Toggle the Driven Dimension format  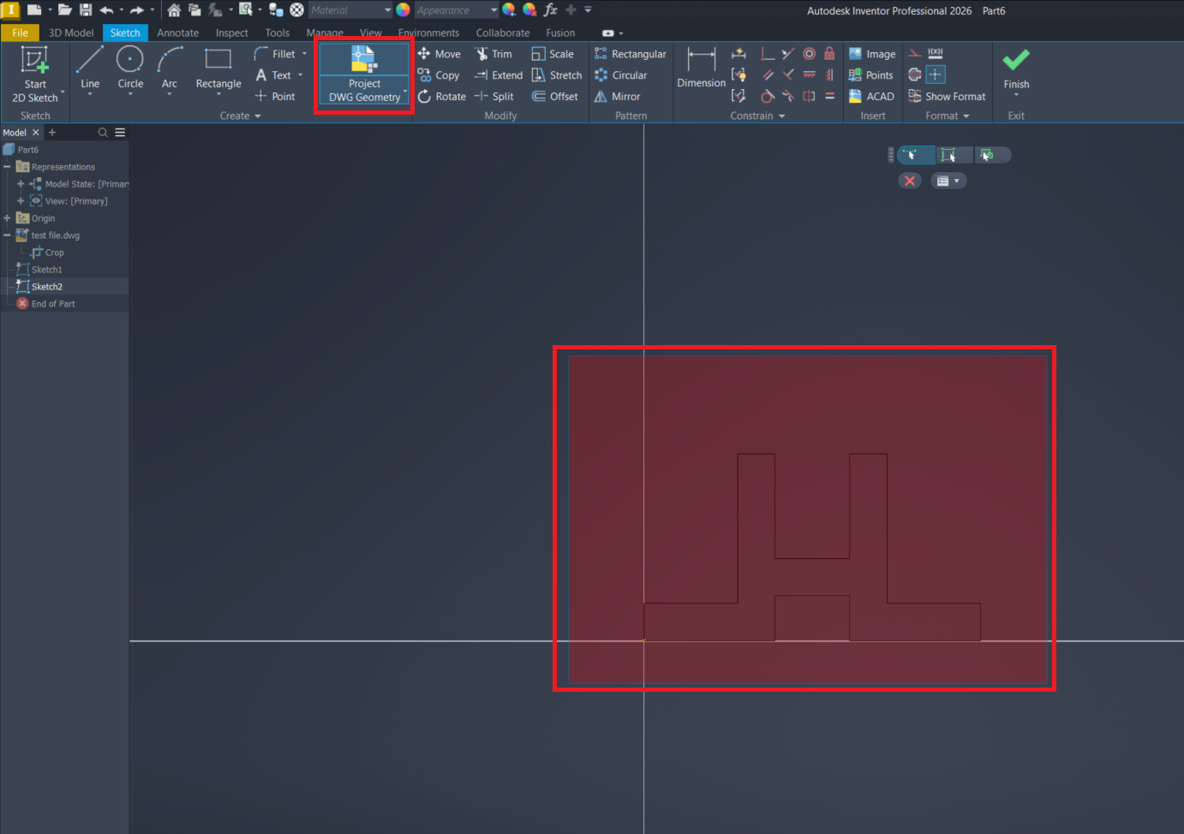coord(936,53)
